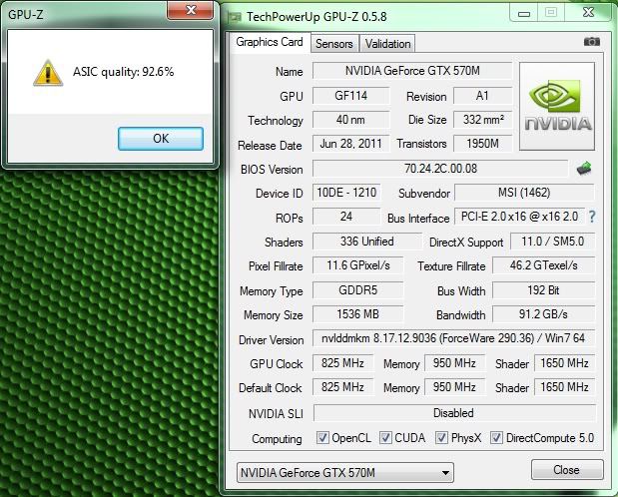This screenshot has width=618, height=497.
Task: Click the Memory Type field GDDR5
Action: 357,290
